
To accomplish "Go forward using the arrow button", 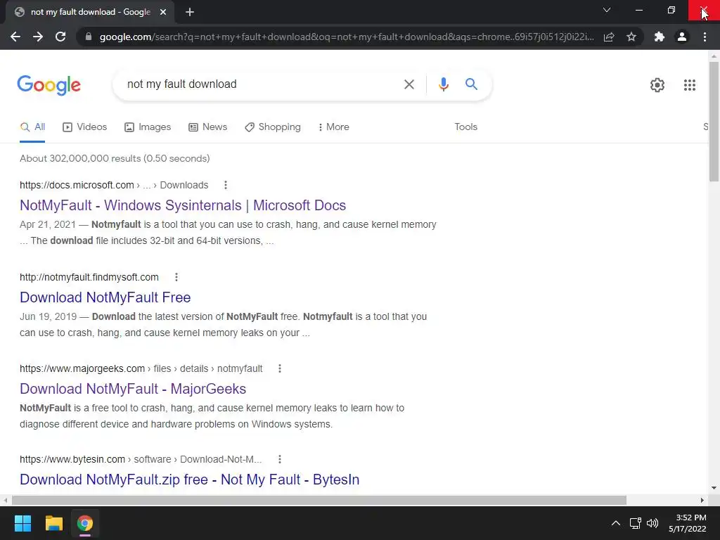I will tap(38, 37).
